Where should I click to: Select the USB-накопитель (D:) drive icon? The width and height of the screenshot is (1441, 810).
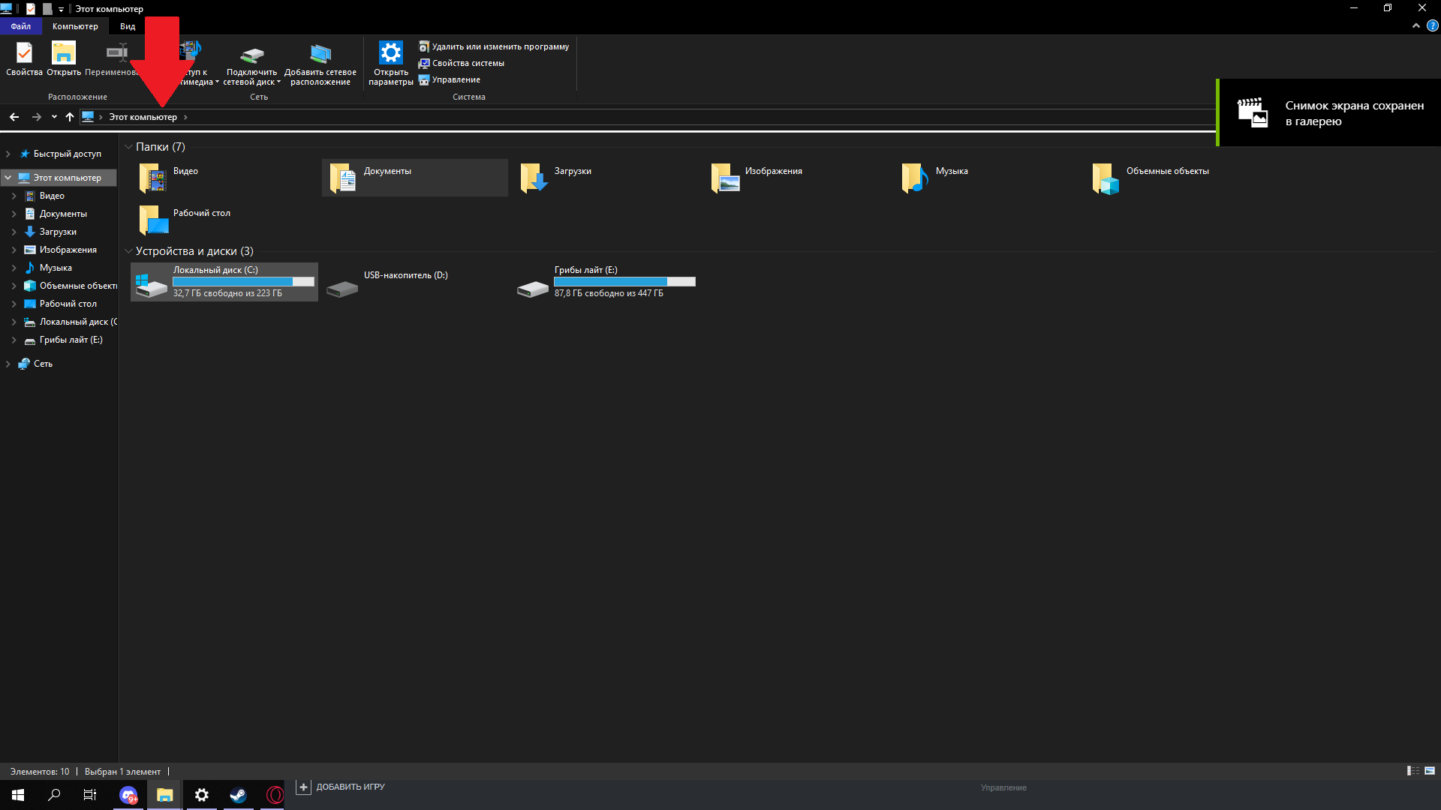click(342, 288)
